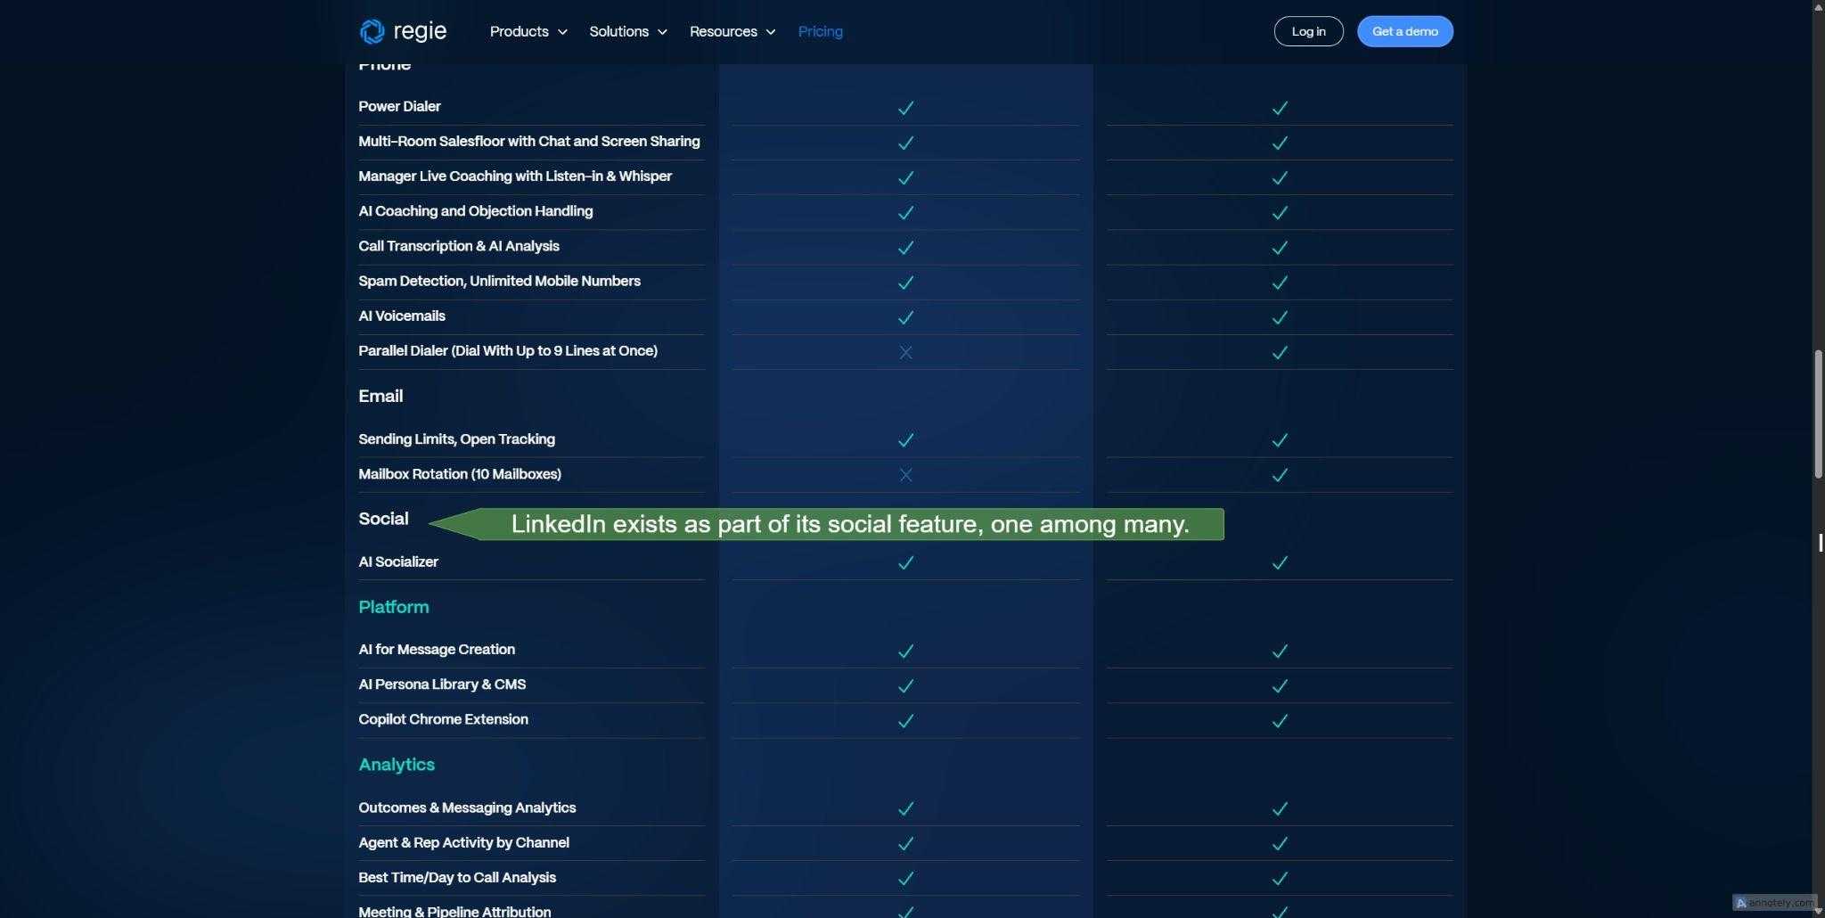Click Multi-Room Salesfloor with Chat and Screen Sharing

(529, 141)
